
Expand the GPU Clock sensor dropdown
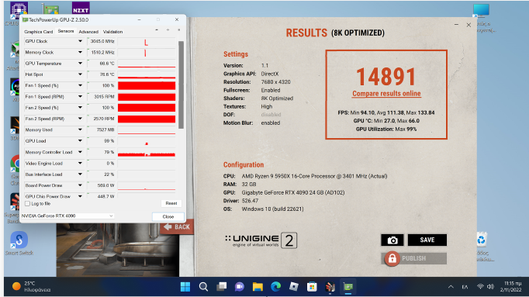[81, 41]
